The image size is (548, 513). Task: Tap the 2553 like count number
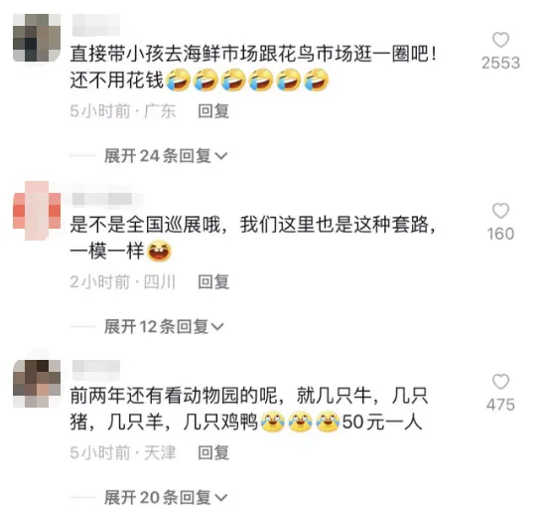click(500, 63)
